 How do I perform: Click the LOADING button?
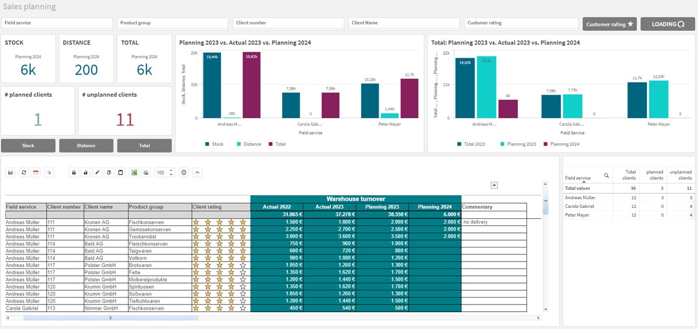coord(668,24)
